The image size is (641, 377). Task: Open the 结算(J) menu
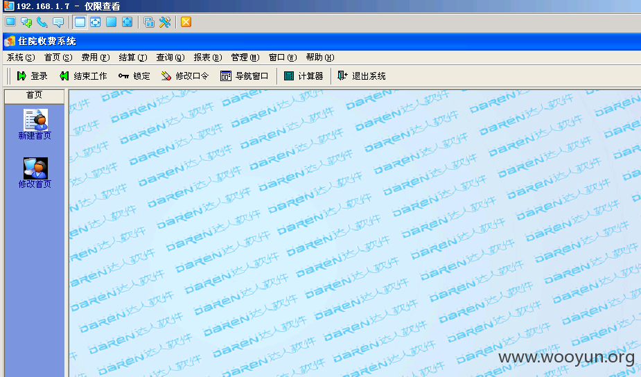point(133,58)
